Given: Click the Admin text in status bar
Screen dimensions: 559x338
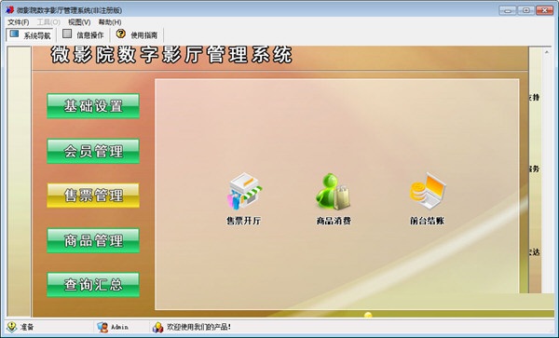Looking at the screenshot, I should click(119, 327).
